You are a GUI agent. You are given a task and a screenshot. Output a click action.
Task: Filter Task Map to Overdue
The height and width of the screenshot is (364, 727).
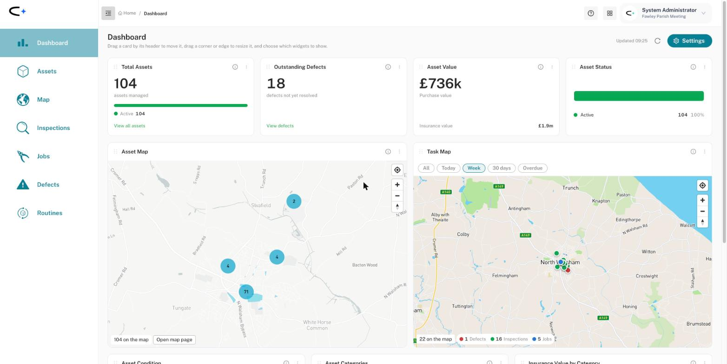[x=533, y=168]
